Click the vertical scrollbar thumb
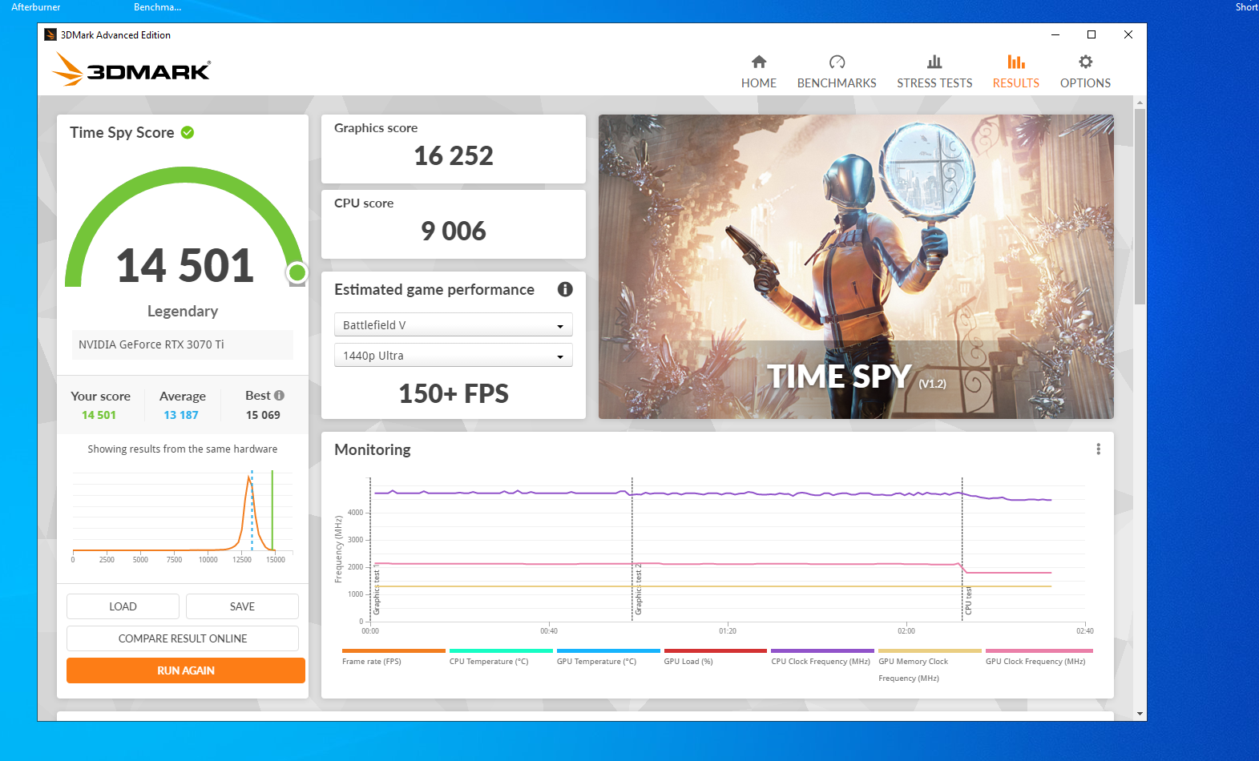1259x761 pixels. tap(1140, 207)
